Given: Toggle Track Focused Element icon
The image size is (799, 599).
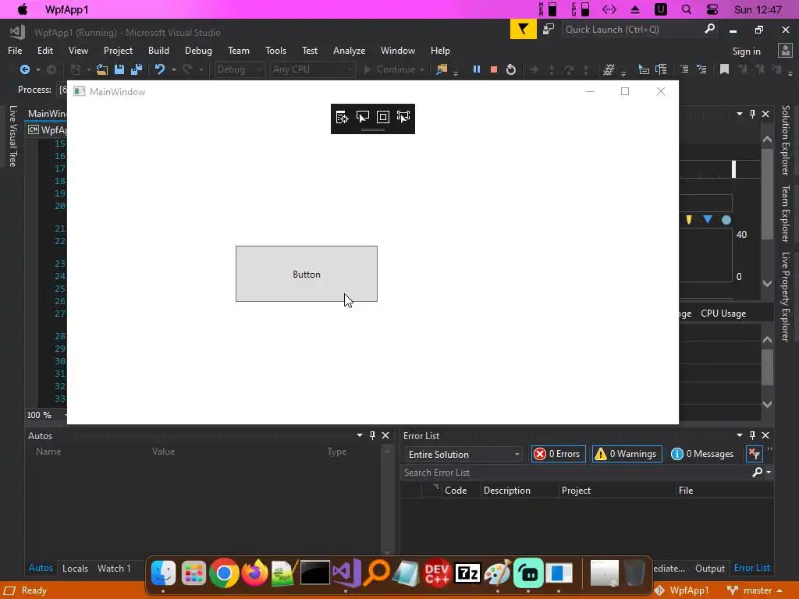Looking at the screenshot, I should pyautogui.click(x=403, y=118).
